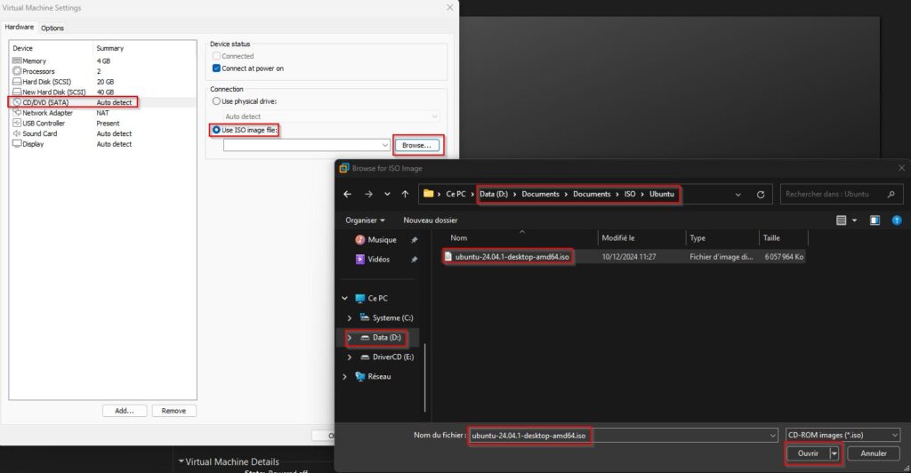Click the Remove hardware button
Viewport: 911px width, 473px height.
[173, 411]
